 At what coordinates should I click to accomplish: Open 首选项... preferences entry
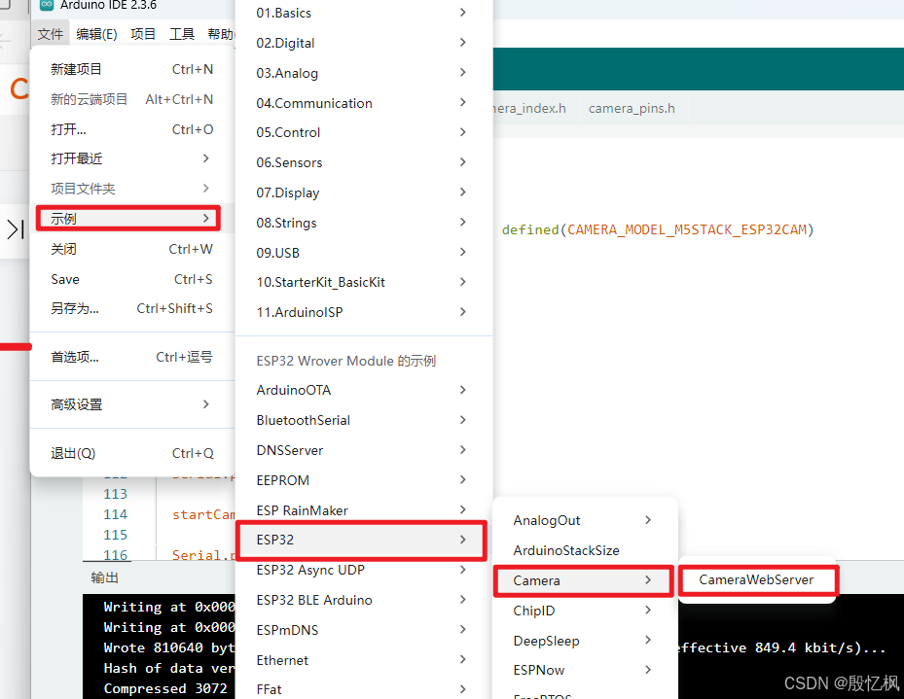(132, 357)
